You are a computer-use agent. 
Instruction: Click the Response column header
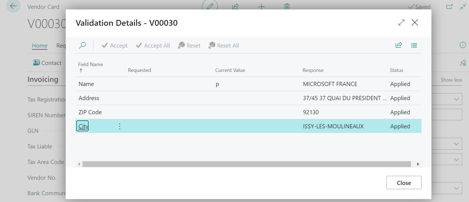coord(313,70)
